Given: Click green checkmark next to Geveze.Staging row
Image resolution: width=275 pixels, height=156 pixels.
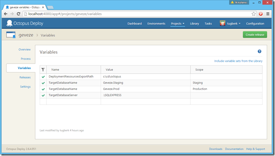Looking at the screenshot, I should point(43,83).
